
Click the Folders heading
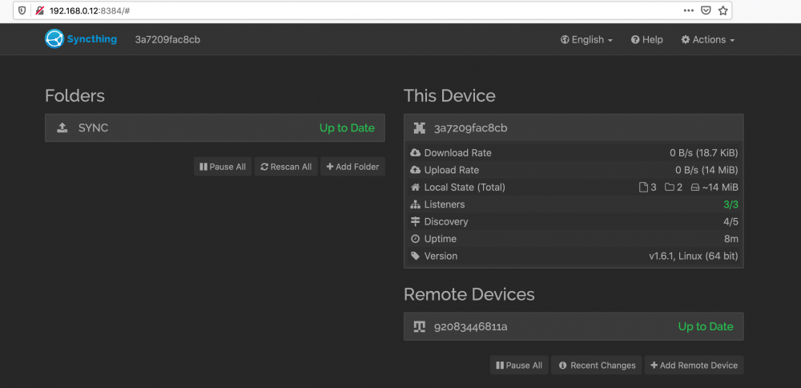pos(75,95)
